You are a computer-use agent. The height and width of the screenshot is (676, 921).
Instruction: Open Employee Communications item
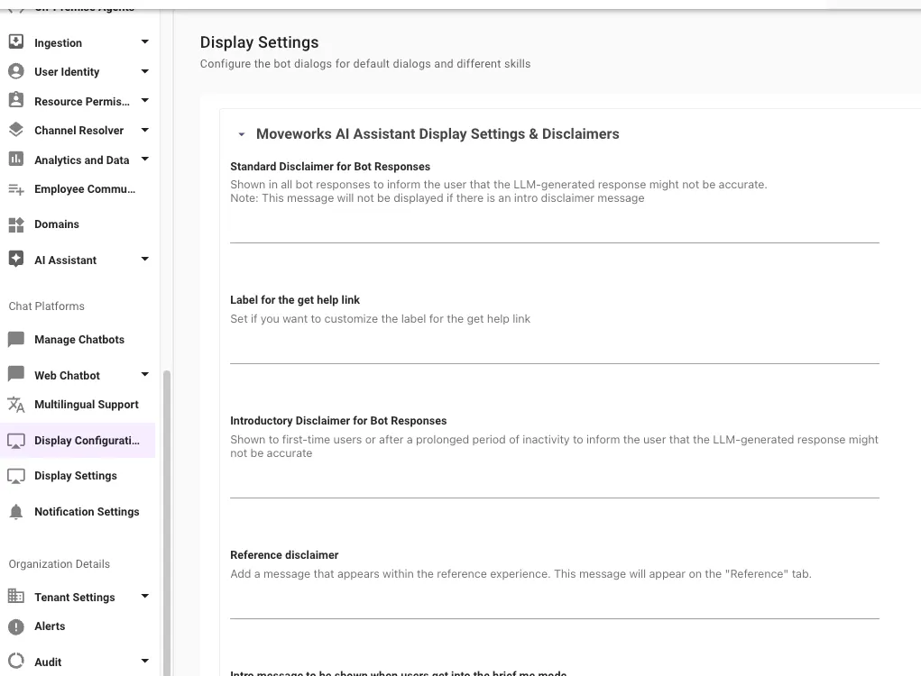(78, 189)
